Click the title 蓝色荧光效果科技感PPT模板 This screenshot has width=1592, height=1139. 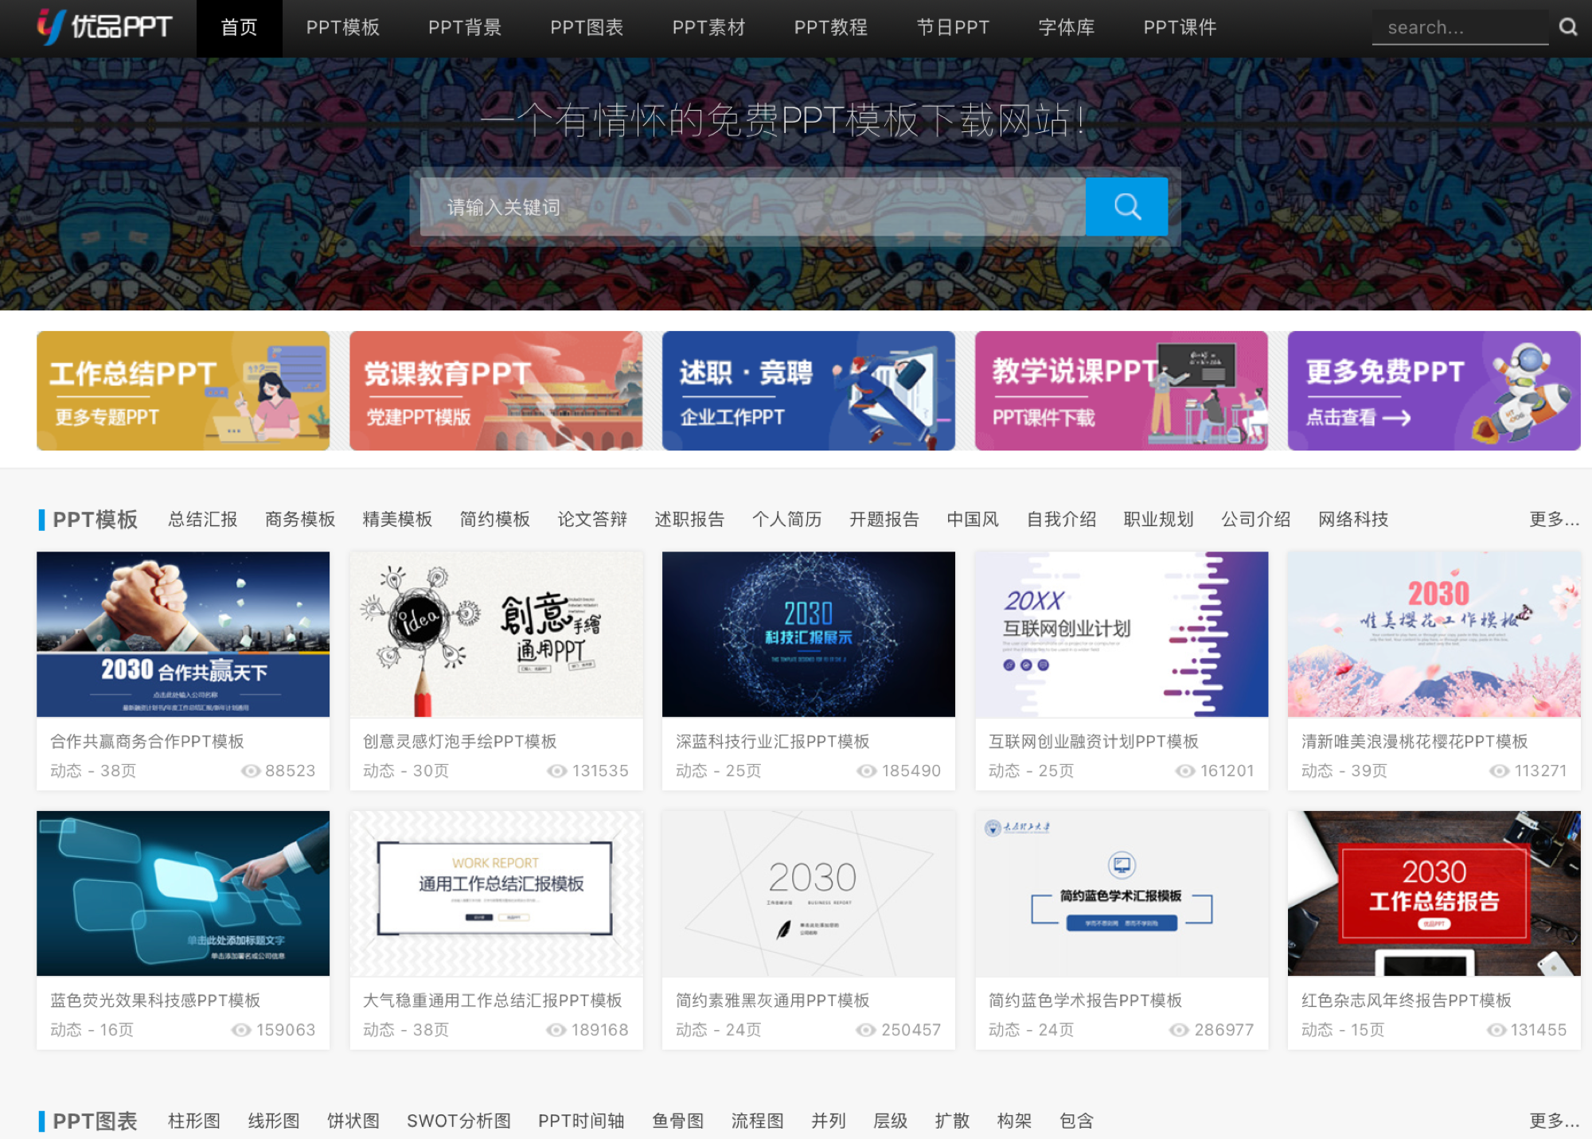[x=155, y=1001]
